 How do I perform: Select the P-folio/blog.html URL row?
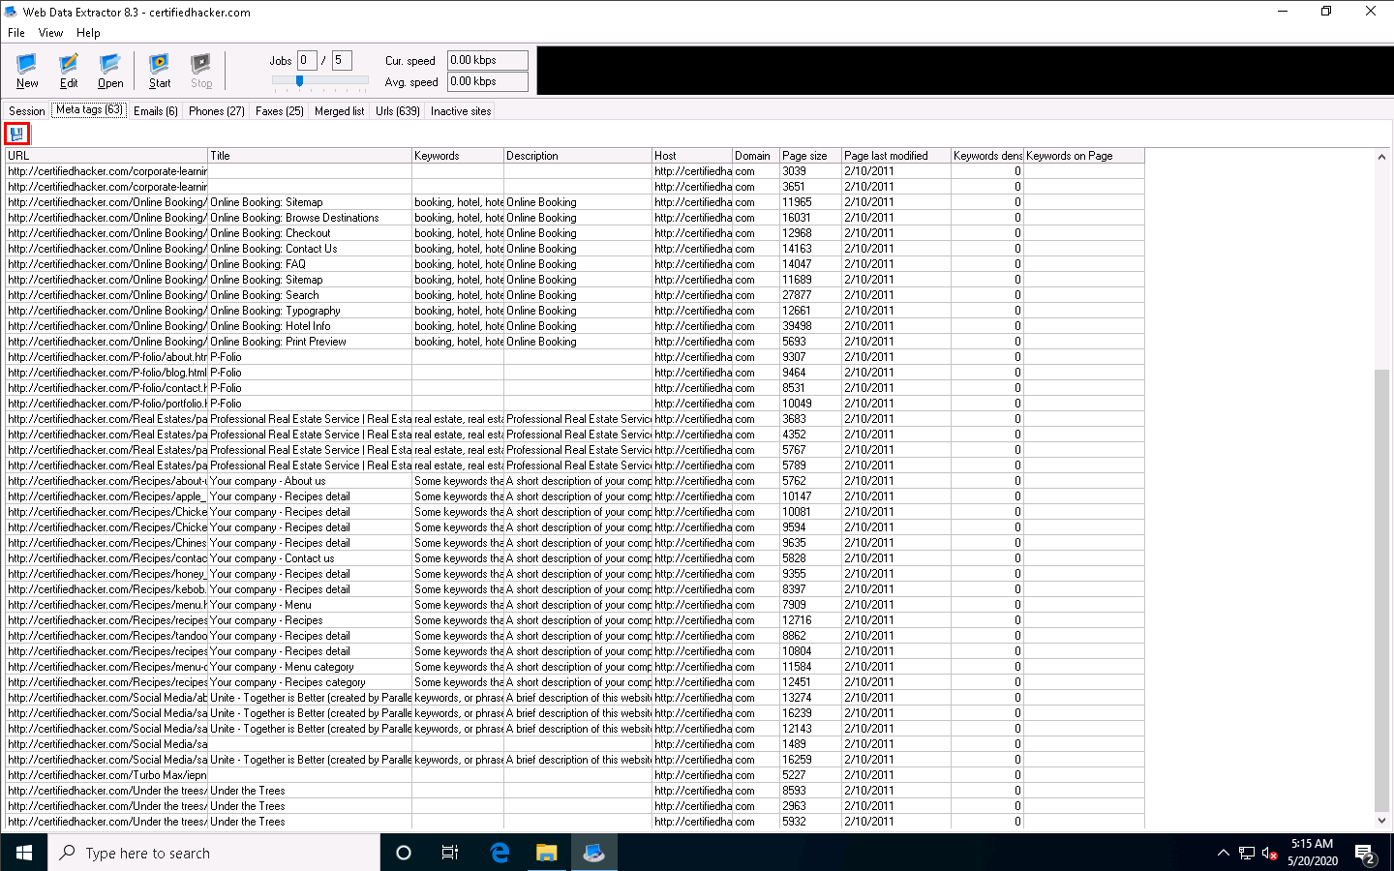[x=106, y=373]
